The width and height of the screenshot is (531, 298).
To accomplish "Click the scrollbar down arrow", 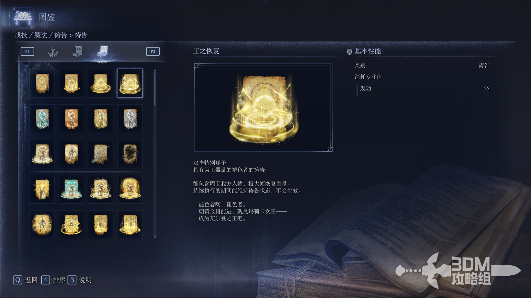I will [x=155, y=236].
